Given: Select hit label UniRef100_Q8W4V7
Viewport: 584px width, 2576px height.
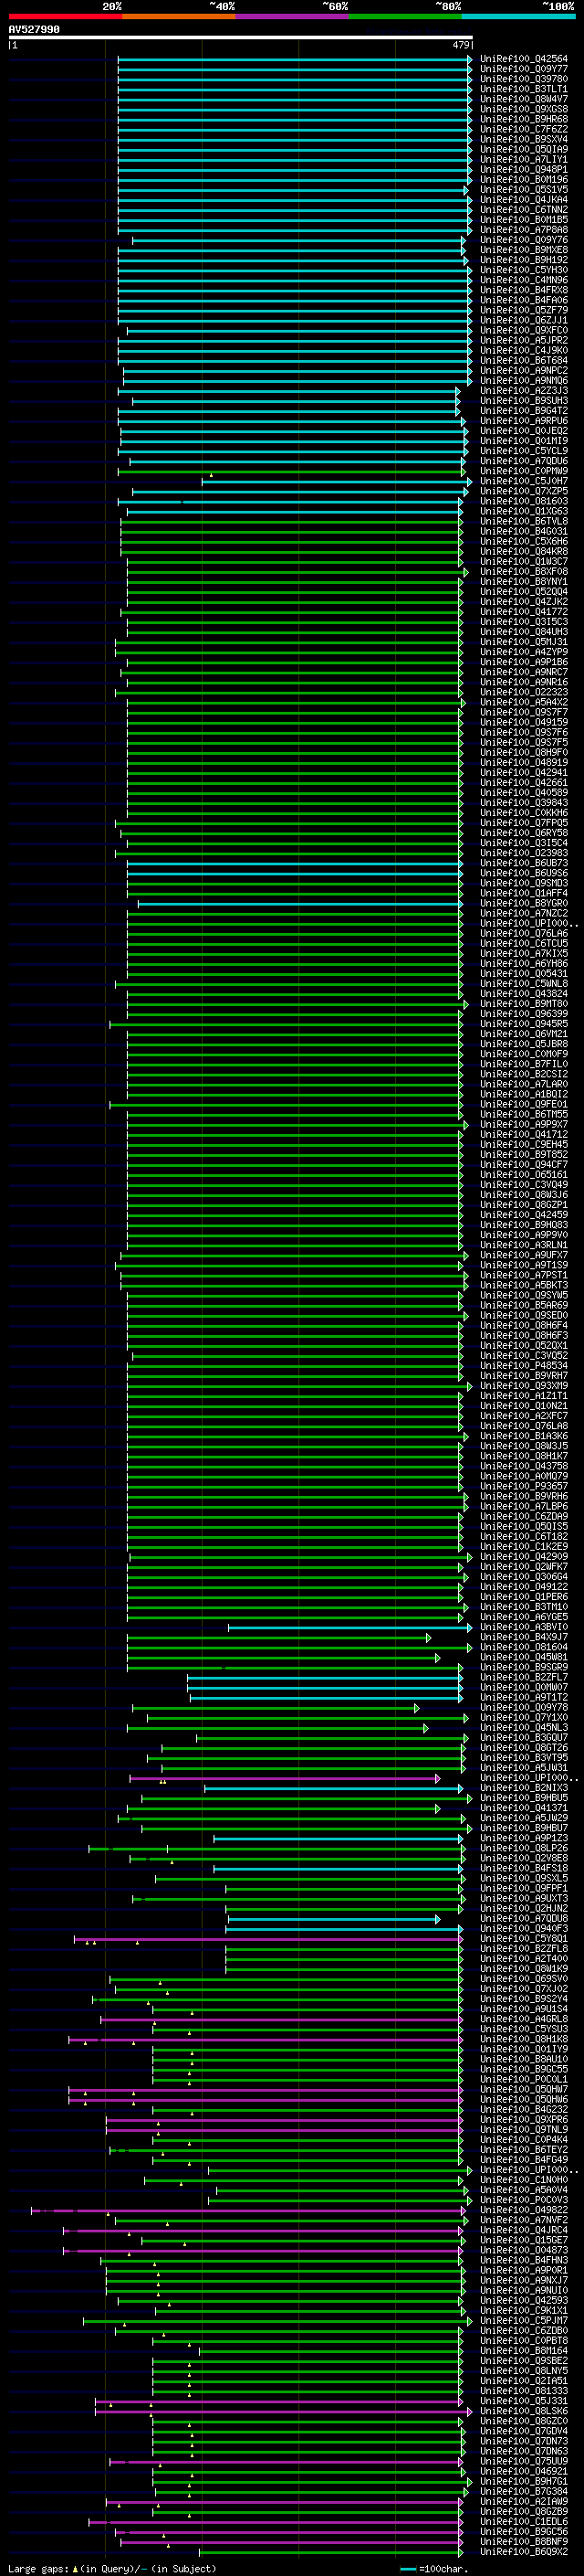Looking at the screenshot, I should [x=523, y=99].
